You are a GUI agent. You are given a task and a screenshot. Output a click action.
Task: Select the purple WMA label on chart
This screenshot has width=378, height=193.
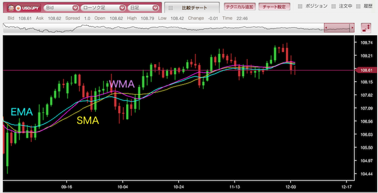(x=122, y=85)
